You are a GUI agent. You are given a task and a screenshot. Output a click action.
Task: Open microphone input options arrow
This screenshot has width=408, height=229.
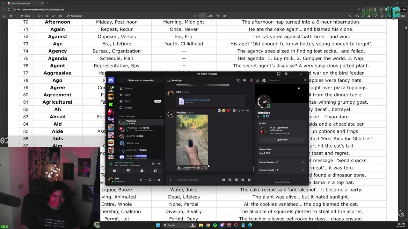(x=145, y=180)
